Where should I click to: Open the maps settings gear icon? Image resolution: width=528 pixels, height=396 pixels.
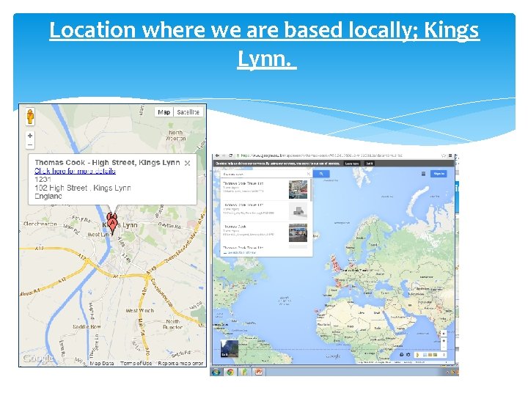pyautogui.click(x=408, y=355)
